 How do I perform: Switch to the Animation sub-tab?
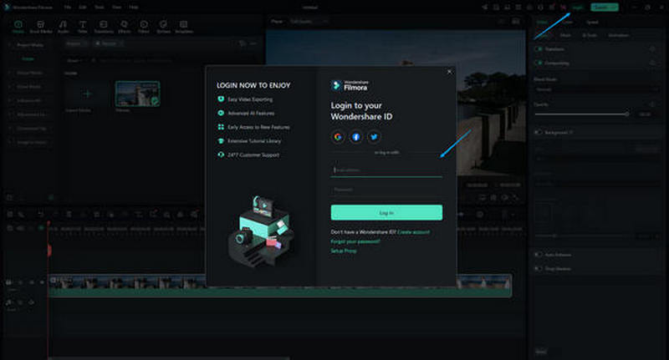(x=618, y=35)
